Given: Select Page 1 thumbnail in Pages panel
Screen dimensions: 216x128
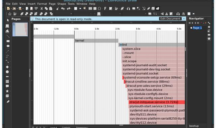Looking at the screenshot, I should click(x=20, y=29).
